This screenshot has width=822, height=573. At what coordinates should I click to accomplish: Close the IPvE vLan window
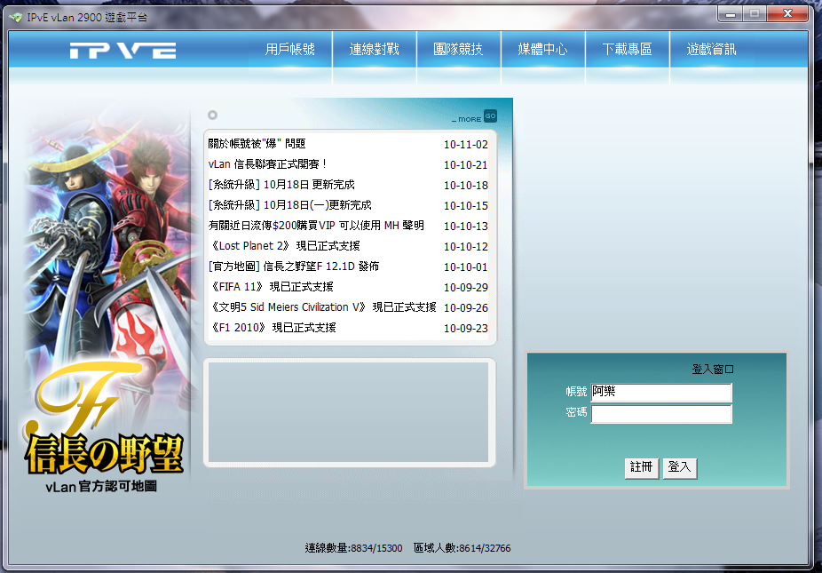pyautogui.click(x=787, y=13)
